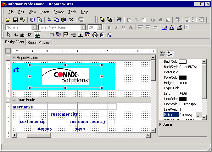The image size is (212, 152).
Task: Click design area scroll right arrow
Action: [148, 135]
